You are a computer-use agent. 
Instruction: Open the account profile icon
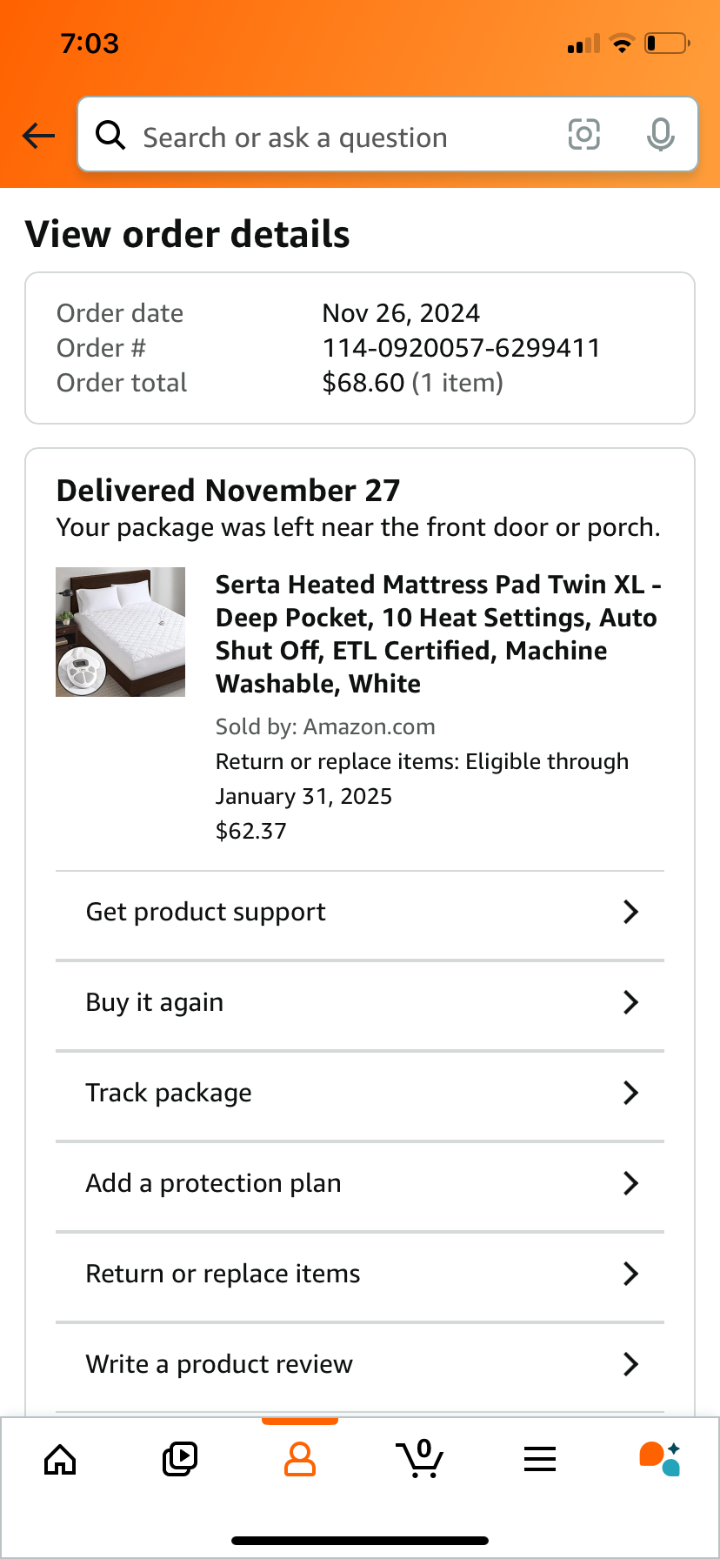[x=300, y=1459]
